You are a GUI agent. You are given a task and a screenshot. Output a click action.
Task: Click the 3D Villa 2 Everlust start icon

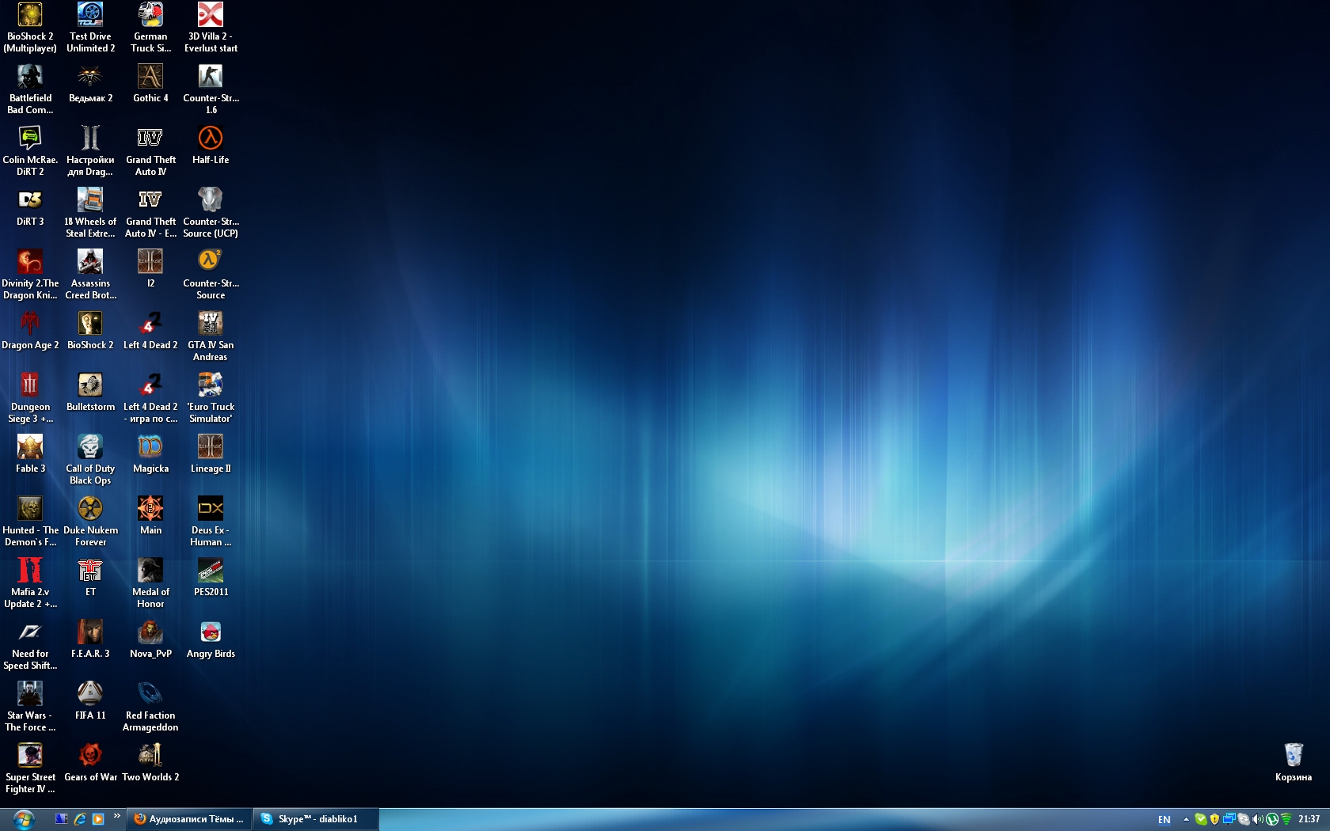tap(211, 28)
